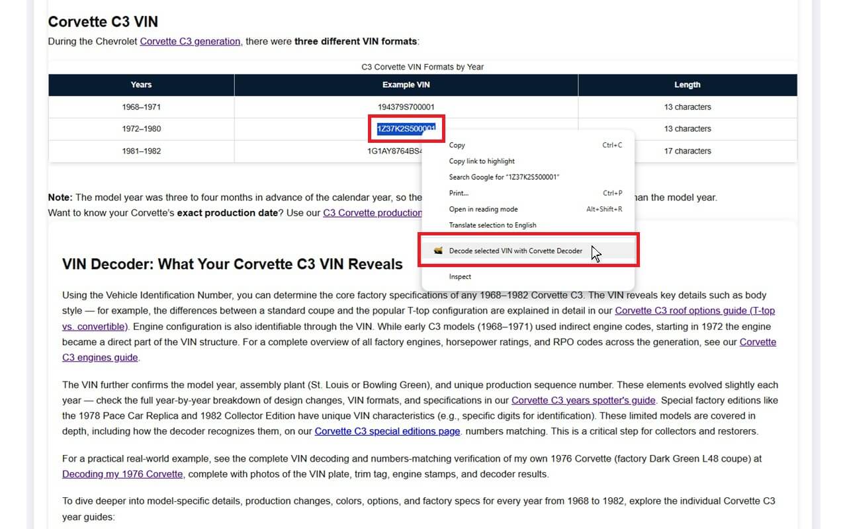Open the C3 Corvette production link
847x529 pixels.
click(x=373, y=212)
